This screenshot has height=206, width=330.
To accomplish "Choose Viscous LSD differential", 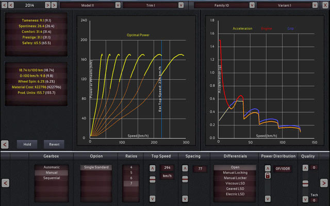I will coord(235,183).
